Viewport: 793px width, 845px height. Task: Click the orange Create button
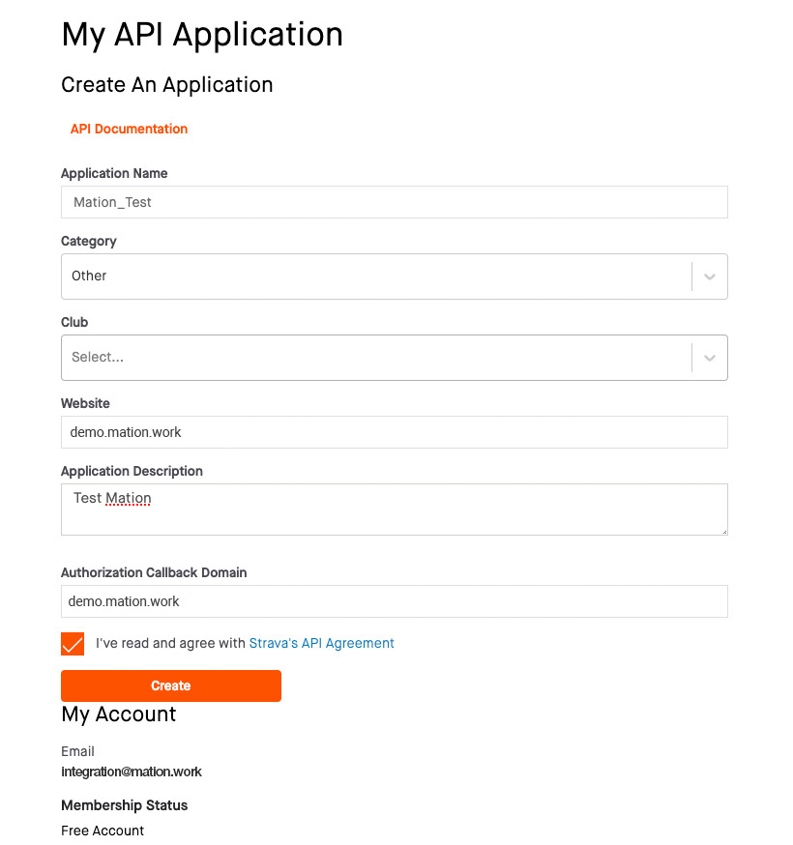pyautogui.click(x=171, y=685)
